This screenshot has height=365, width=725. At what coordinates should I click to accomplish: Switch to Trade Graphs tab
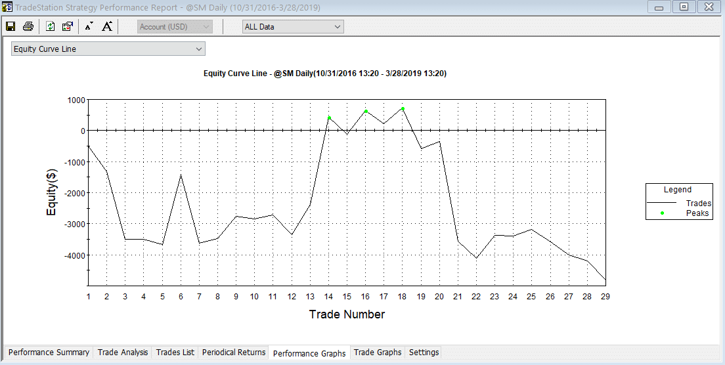point(378,353)
